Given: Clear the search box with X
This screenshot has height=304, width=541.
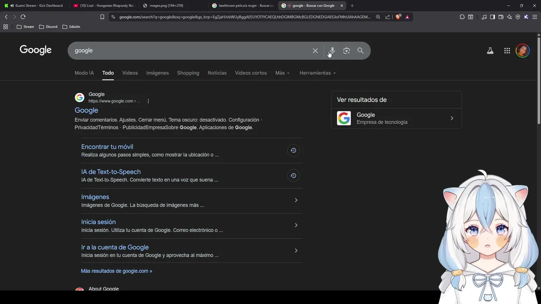Looking at the screenshot, I should point(315,51).
